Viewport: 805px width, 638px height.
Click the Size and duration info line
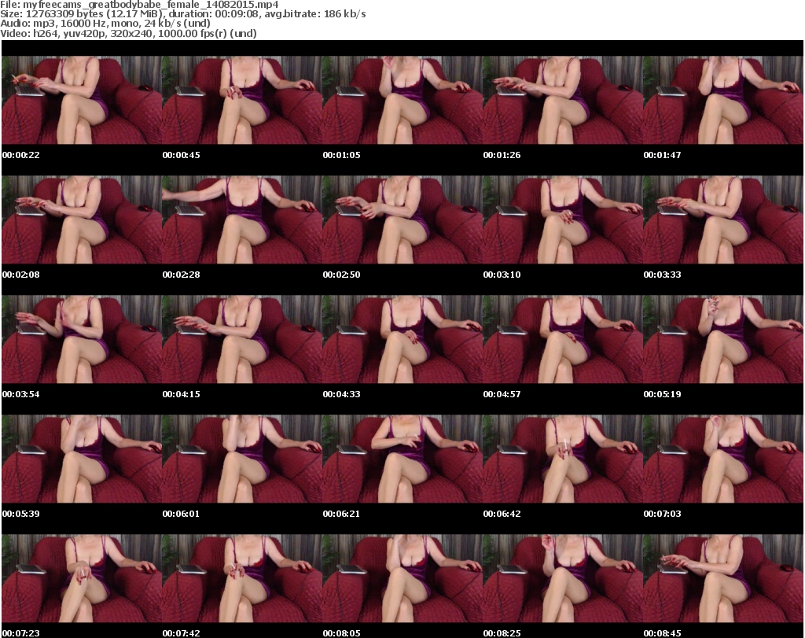(183, 14)
